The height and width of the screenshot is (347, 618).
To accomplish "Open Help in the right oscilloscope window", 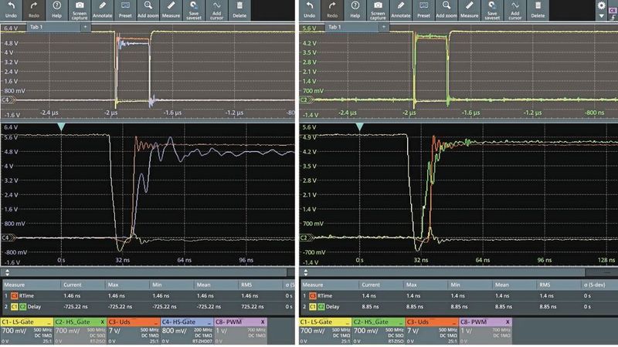I will 355,10.
